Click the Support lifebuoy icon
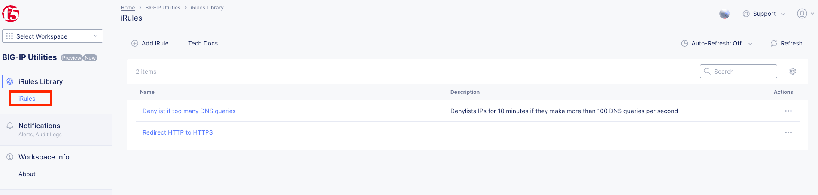This screenshot has height=195, width=818. coord(746,14)
